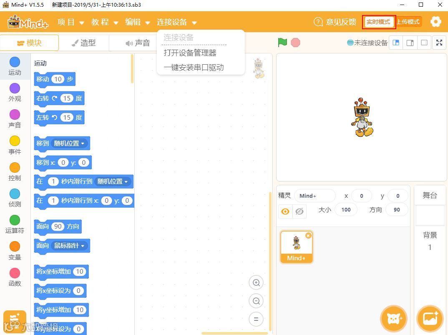Edit the sprite 大小 size field
Screen dimensions: 448x335
click(x=346, y=209)
